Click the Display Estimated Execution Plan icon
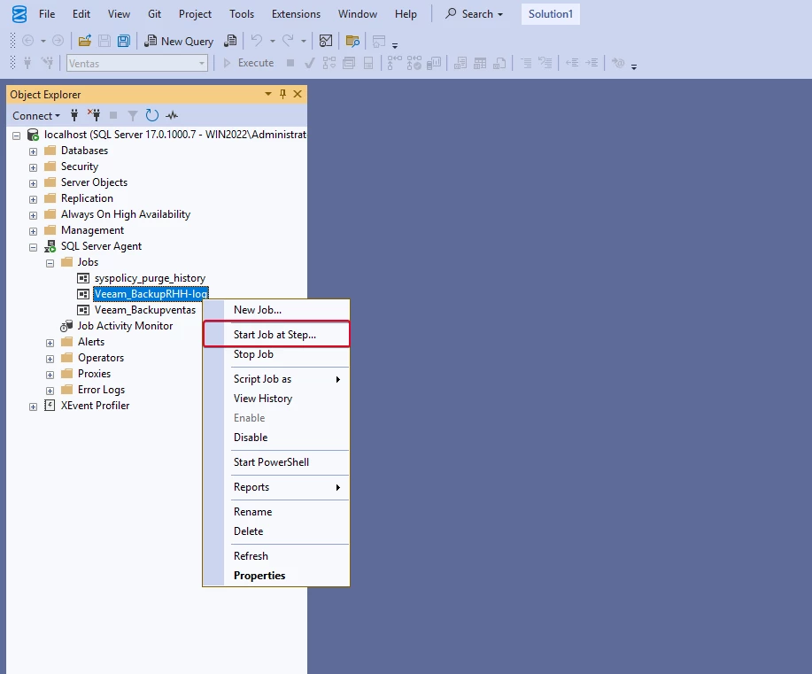Viewport: 812px width, 674px height. pyautogui.click(x=329, y=63)
